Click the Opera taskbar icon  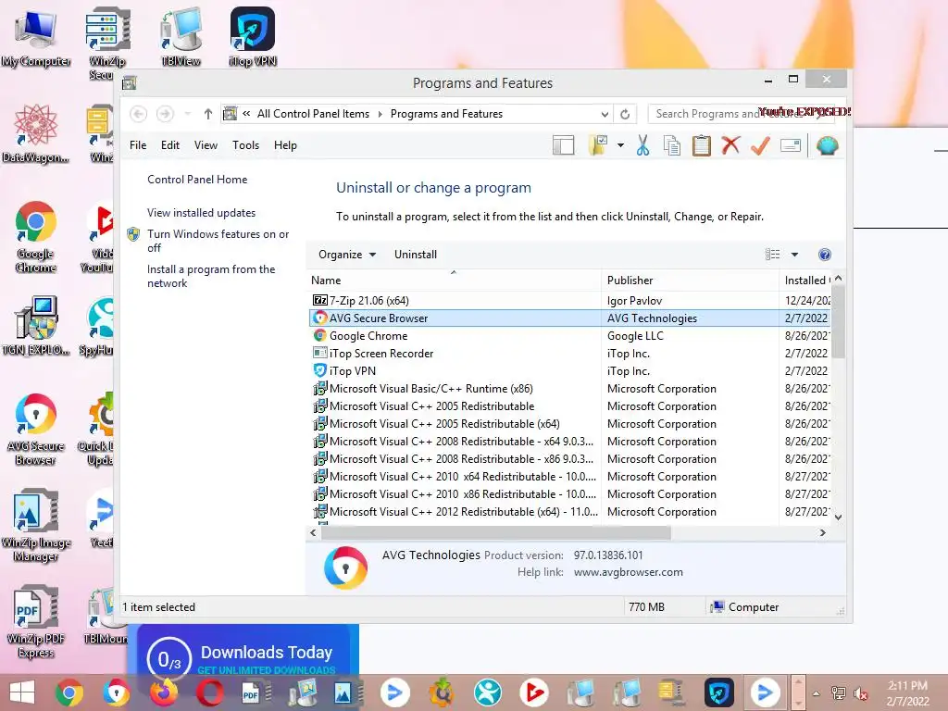[209, 692]
